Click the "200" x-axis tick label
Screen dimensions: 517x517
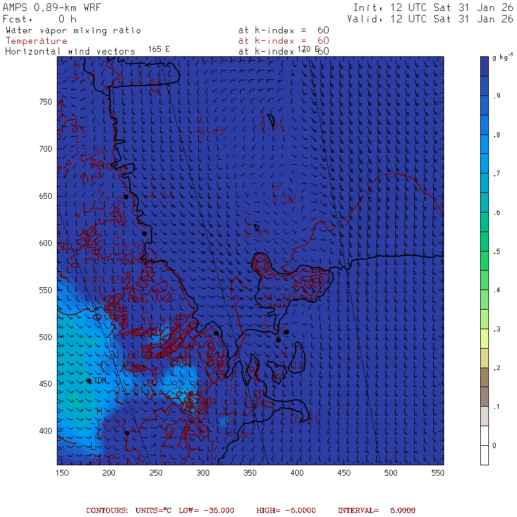(109, 473)
